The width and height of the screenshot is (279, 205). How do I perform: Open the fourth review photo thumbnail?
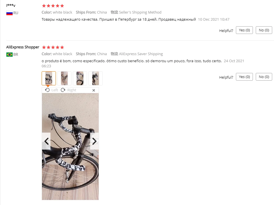coord(96,78)
